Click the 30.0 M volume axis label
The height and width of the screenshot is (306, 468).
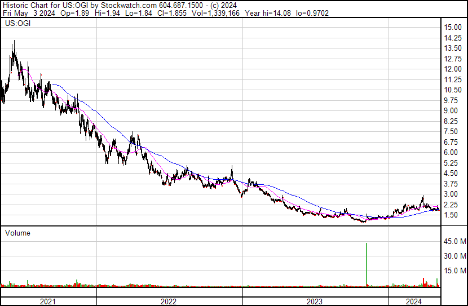[x=454, y=256]
